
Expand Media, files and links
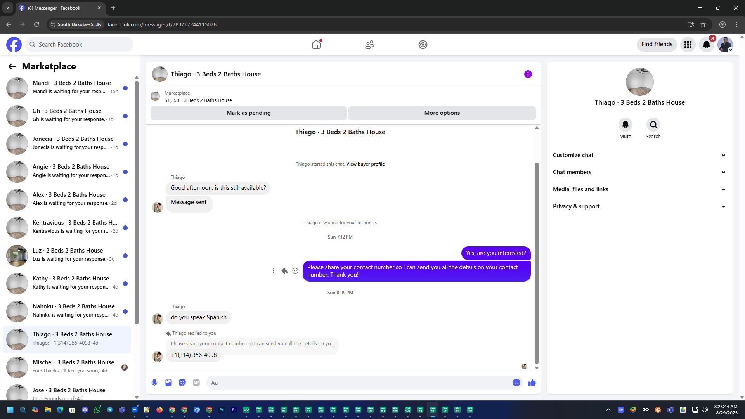(639, 189)
